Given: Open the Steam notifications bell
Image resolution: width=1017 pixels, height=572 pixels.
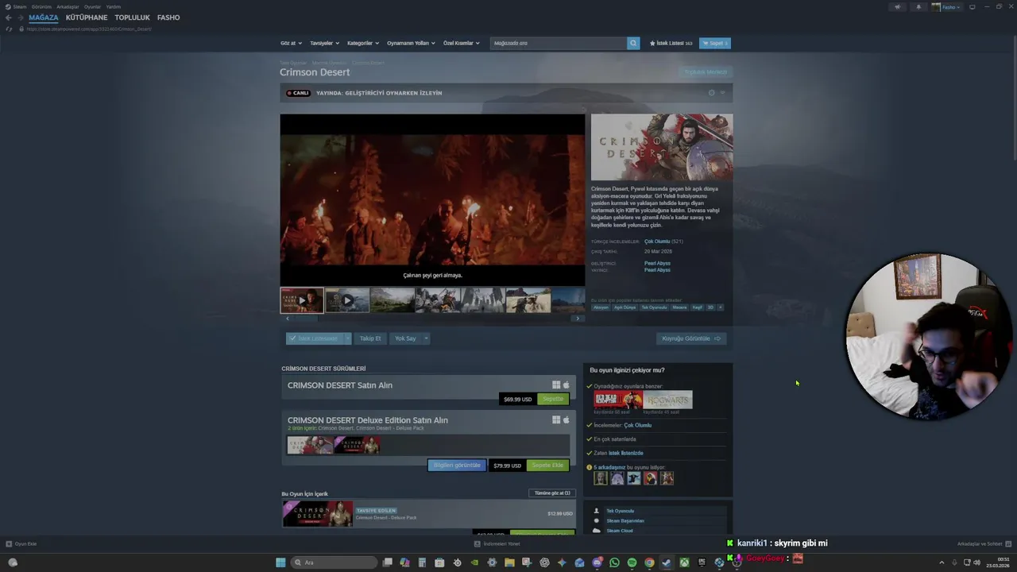Looking at the screenshot, I should point(918,7).
